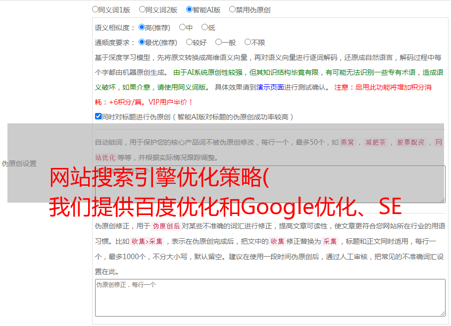451x326 pixels.
Task: Click the red VIP用户半价 notice text
Action: [170, 102]
